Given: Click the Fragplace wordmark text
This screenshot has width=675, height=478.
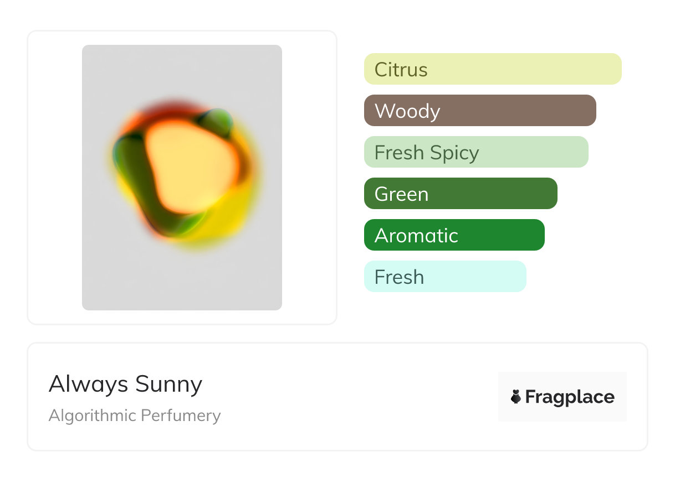Looking at the screenshot, I should click(x=570, y=397).
